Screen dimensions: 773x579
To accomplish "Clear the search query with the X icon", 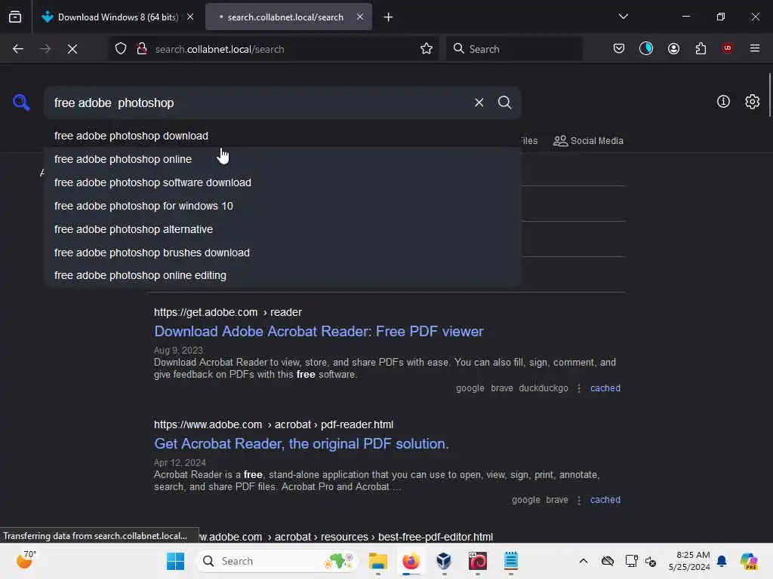I will tap(479, 103).
